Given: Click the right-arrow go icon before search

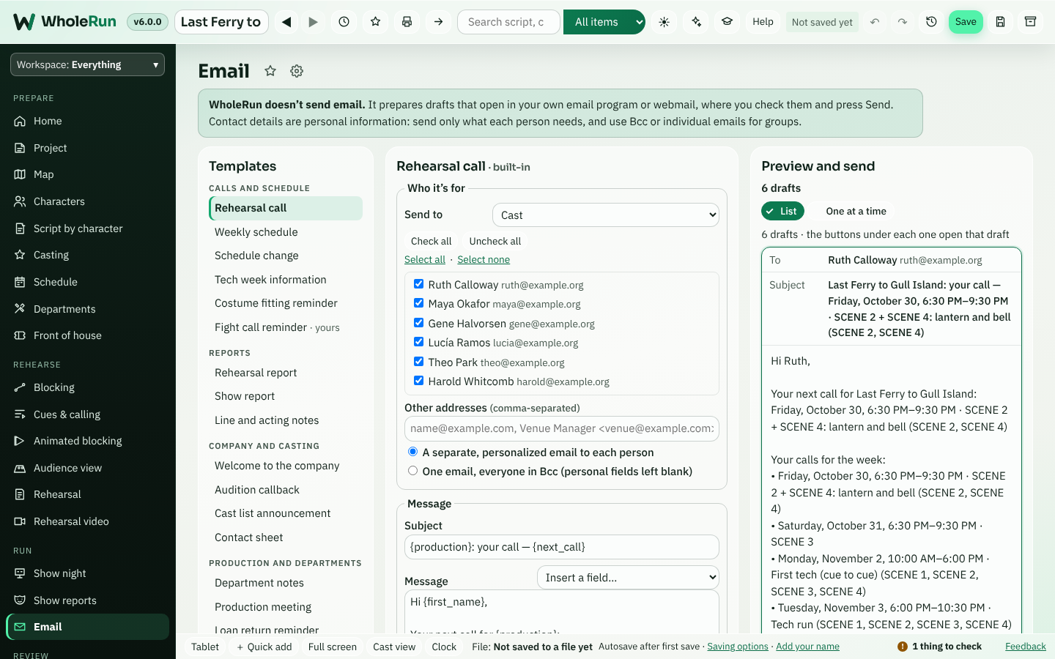Looking at the screenshot, I should [x=439, y=22].
